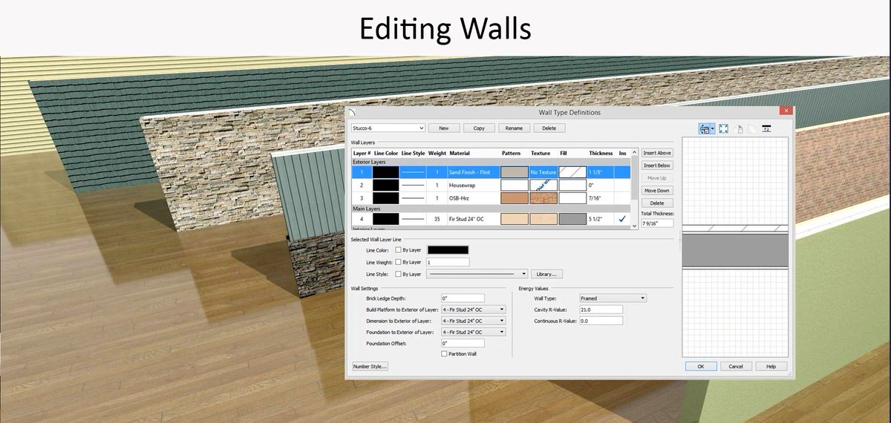
Task: Click the pattern swatch for Sand Finish - Flint
Action: click(514, 171)
